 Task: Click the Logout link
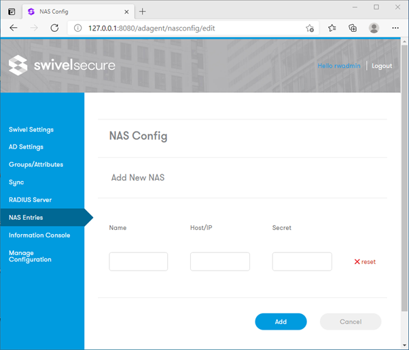[x=382, y=66]
